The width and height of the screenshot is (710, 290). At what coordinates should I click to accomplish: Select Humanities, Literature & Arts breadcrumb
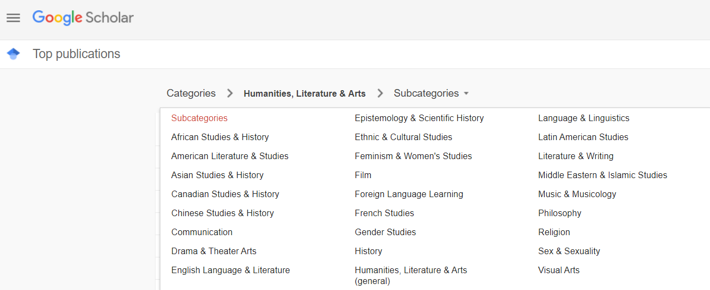[304, 93]
